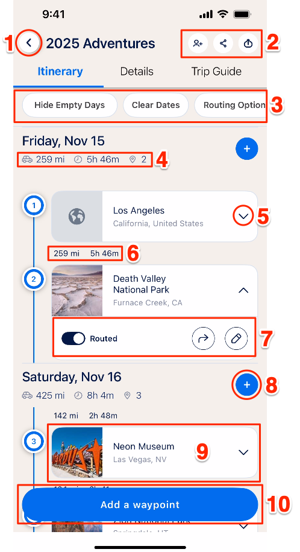Tap the share trip icon
Viewport: 300px width, 552px height.
223,43
